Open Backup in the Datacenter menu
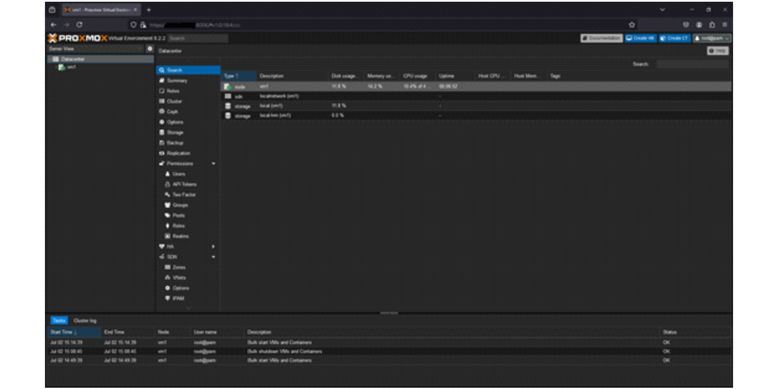This screenshot has height=389, width=778. click(175, 143)
